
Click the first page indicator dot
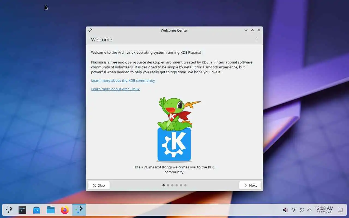point(164,185)
